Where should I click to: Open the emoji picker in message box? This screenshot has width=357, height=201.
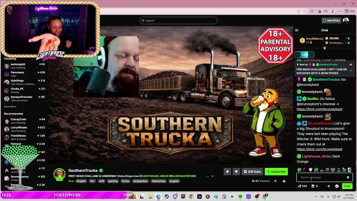pos(348,177)
